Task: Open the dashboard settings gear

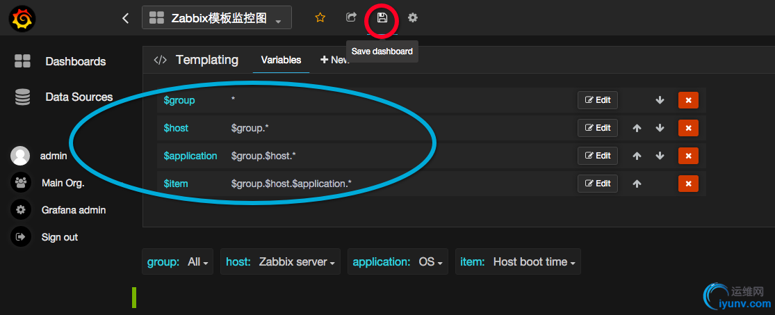Action: [x=413, y=18]
